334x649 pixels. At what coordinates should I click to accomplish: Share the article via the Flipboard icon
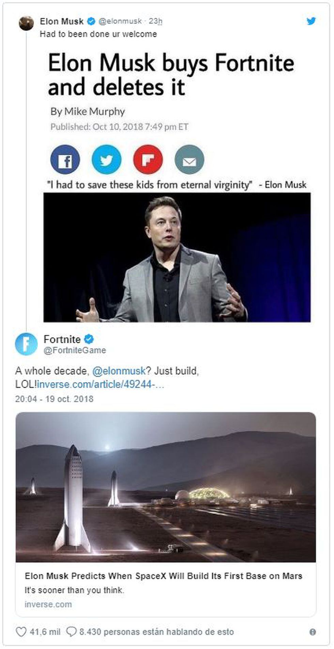[147, 160]
